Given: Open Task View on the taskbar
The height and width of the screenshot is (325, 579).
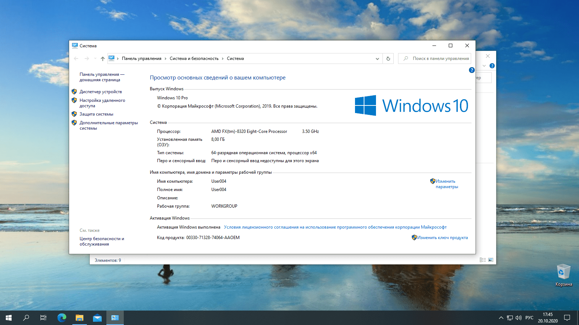Looking at the screenshot, I should tap(43, 318).
